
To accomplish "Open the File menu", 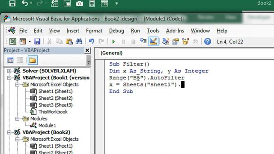I will point(23,31).
